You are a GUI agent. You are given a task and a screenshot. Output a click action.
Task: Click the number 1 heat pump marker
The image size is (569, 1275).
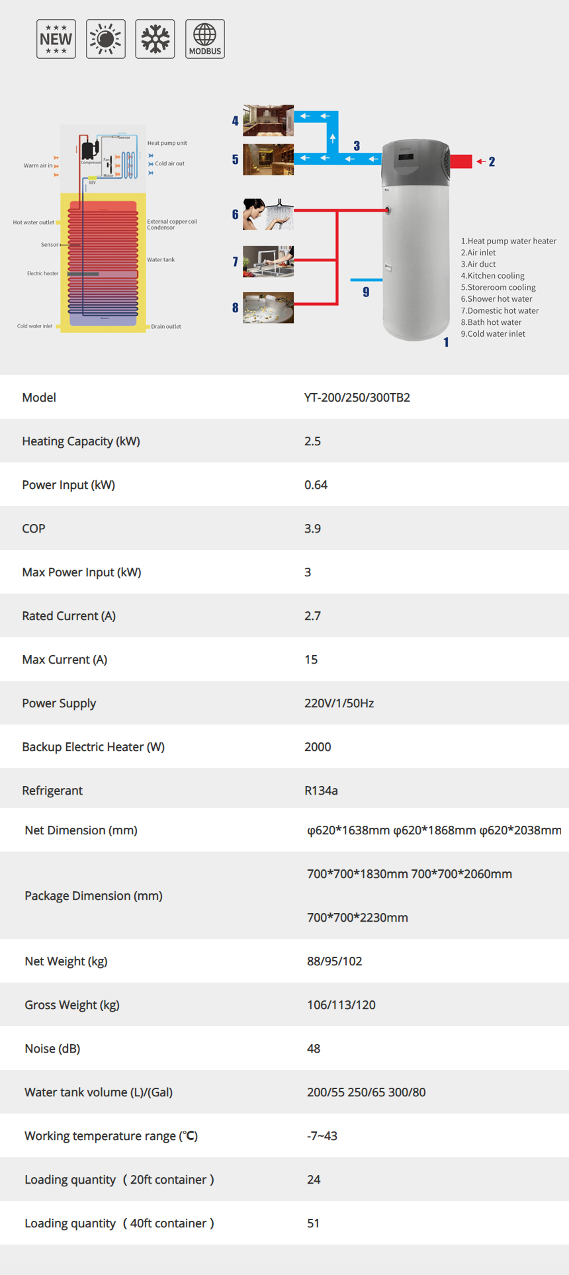pos(446,342)
